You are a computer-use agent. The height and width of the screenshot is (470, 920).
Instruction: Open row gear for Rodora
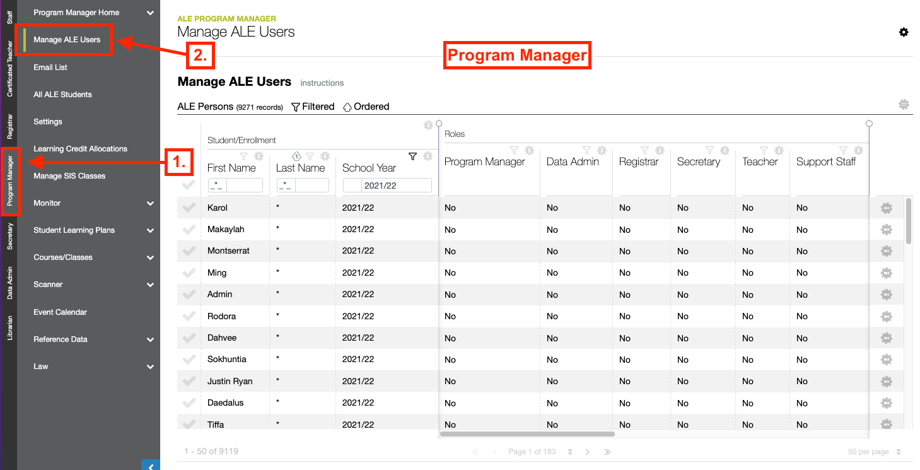click(886, 316)
